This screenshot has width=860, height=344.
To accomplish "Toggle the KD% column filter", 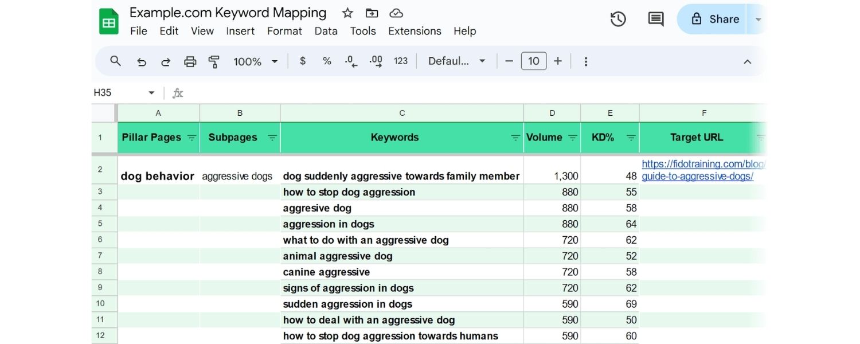I will 631,138.
